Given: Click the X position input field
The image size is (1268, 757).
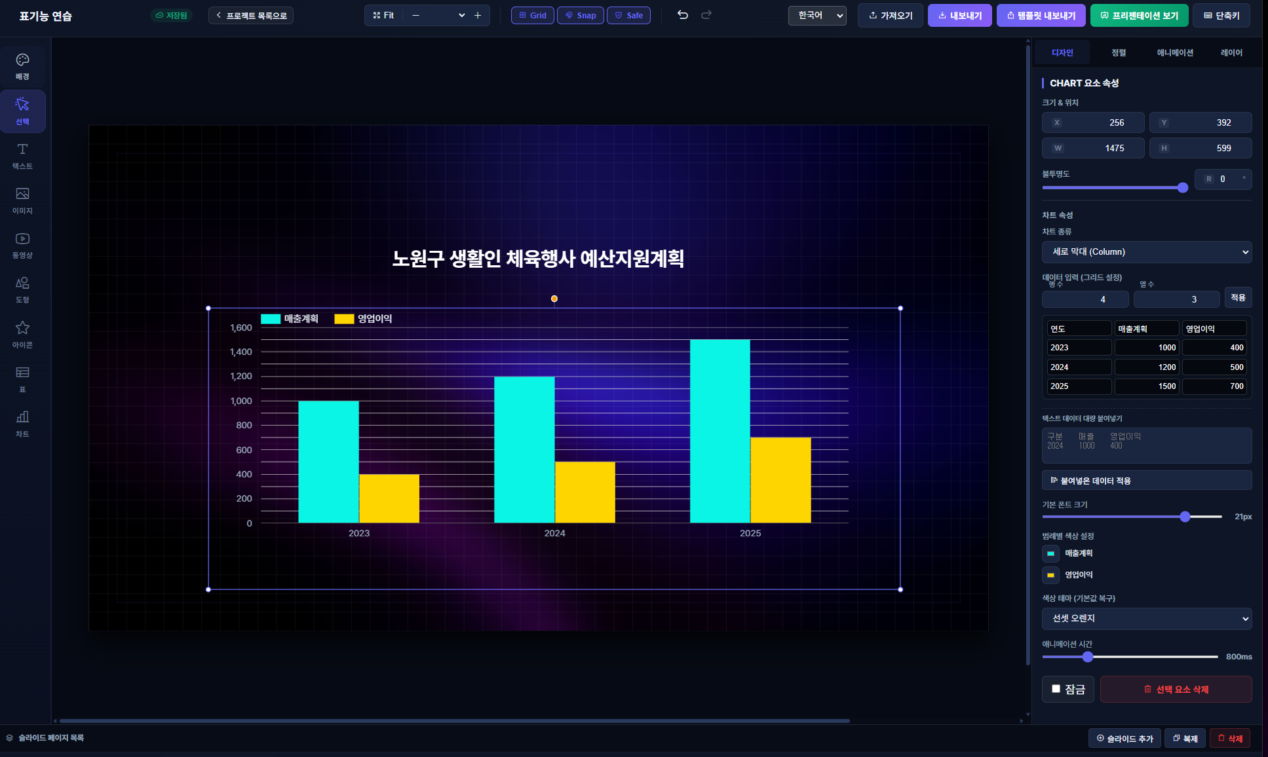Looking at the screenshot, I should coord(1093,122).
